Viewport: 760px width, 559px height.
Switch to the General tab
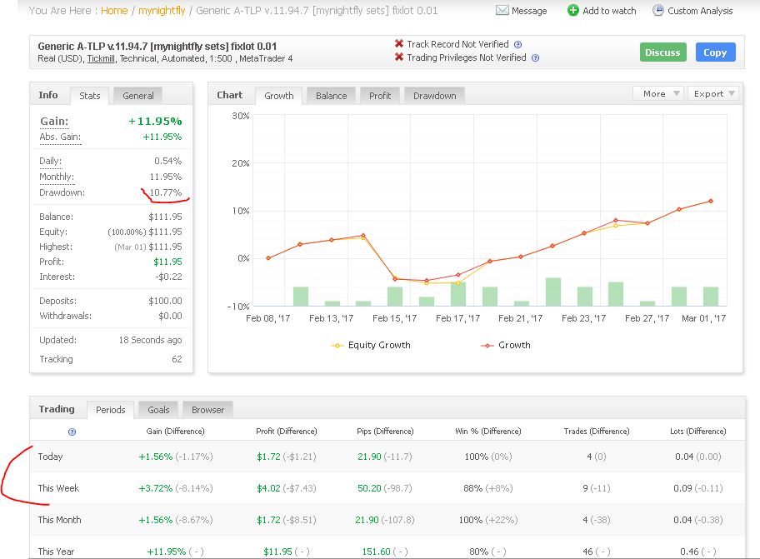coord(138,96)
